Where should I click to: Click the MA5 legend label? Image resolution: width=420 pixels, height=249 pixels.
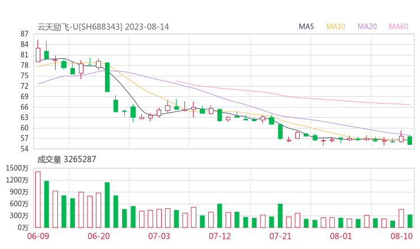click(x=306, y=27)
